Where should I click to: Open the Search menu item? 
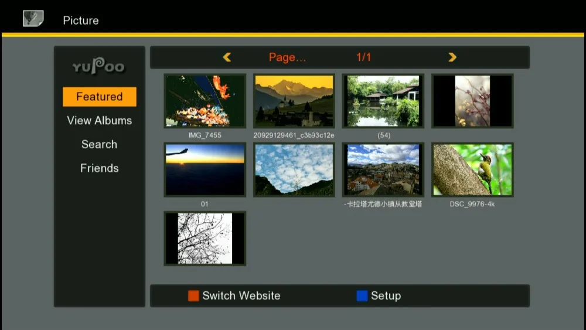coord(100,144)
